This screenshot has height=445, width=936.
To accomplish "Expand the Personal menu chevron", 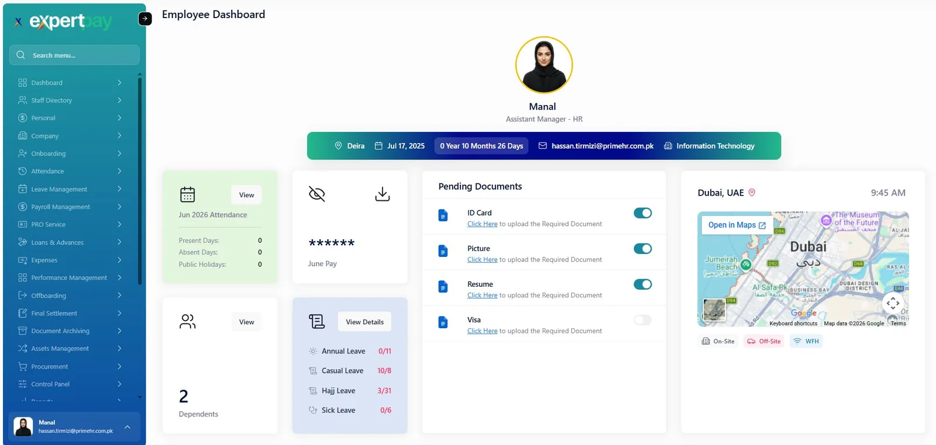I will (x=119, y=118).
